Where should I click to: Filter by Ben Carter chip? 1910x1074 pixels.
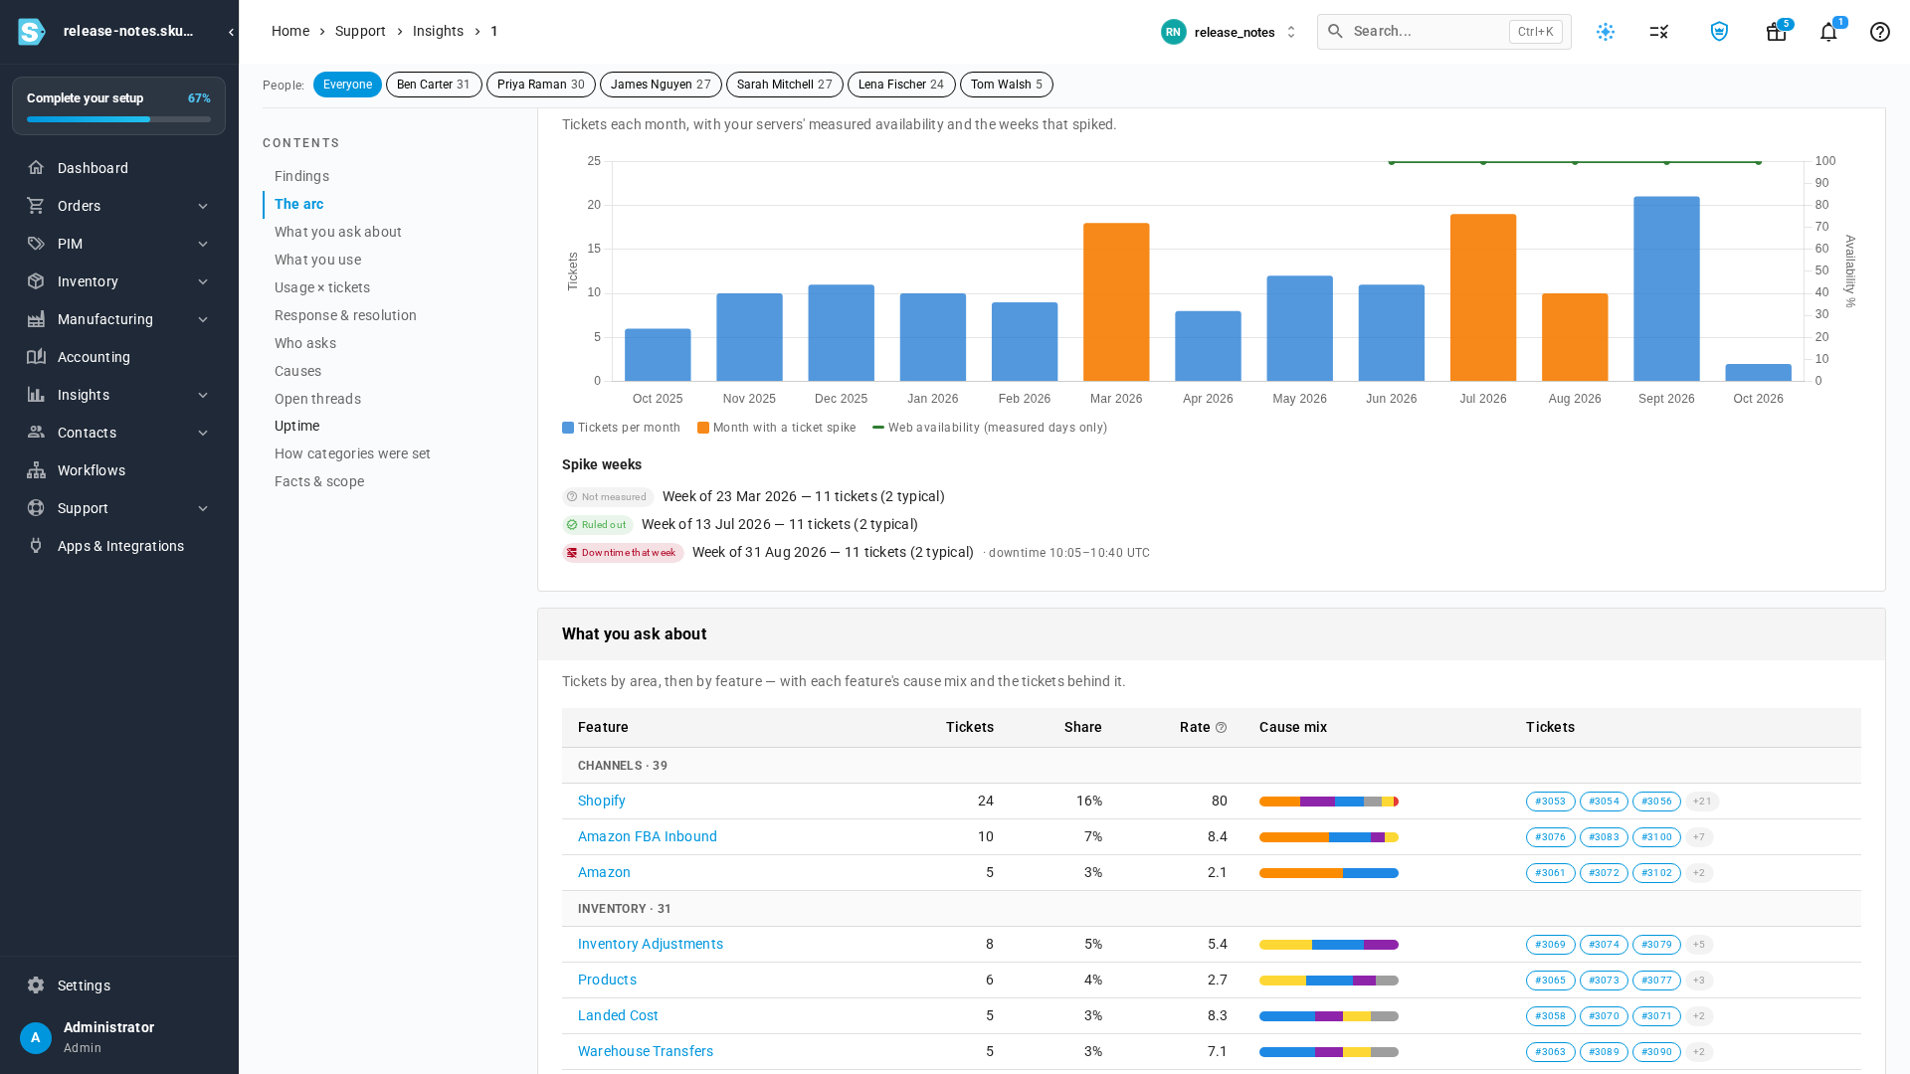[x=434, y=85]
